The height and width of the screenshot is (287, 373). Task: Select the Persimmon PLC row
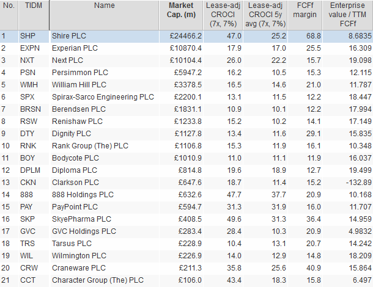click(x=186, y=73)
